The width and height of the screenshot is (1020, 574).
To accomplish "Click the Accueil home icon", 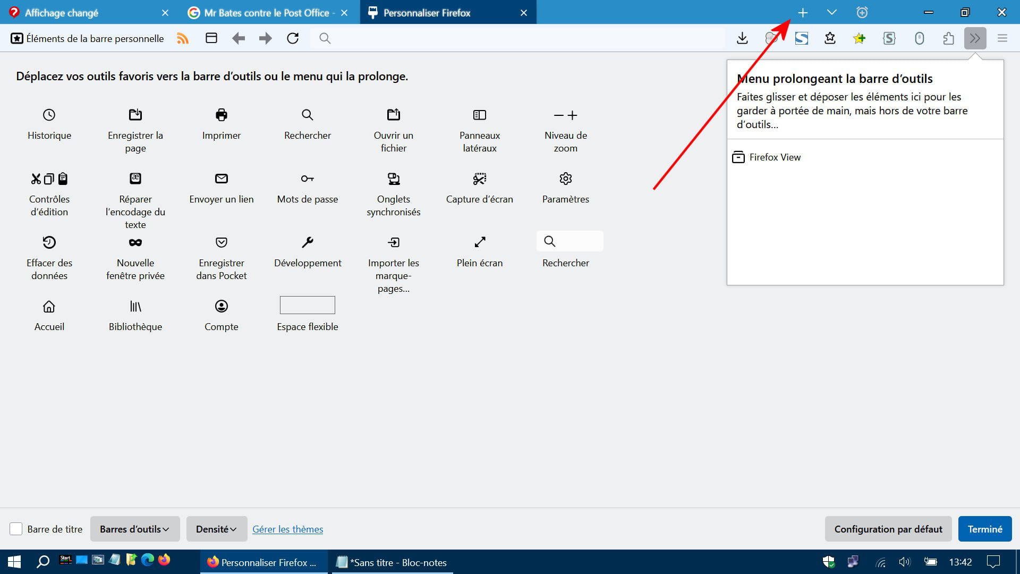I will pyautogui.click(x=49, y=307).
